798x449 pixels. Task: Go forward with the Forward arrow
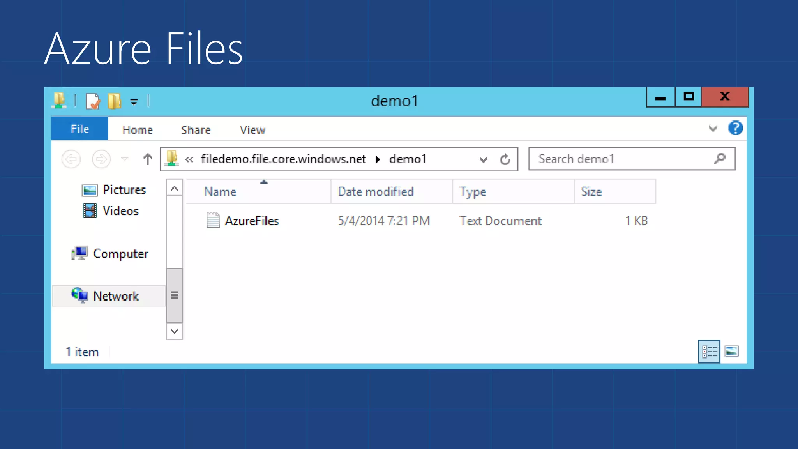101,159
